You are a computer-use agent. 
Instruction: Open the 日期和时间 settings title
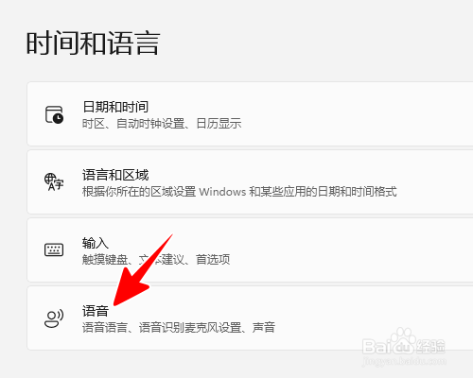115,107
